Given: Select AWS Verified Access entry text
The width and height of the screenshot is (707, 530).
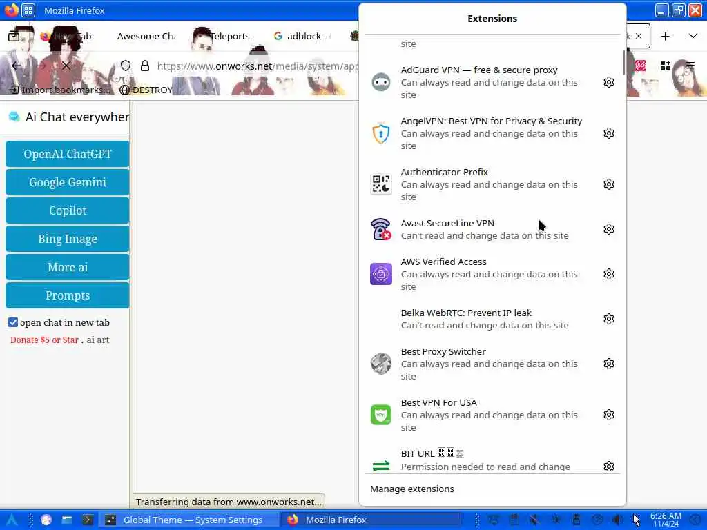Looking at the screenshot, I should click(x=444, y=262).
